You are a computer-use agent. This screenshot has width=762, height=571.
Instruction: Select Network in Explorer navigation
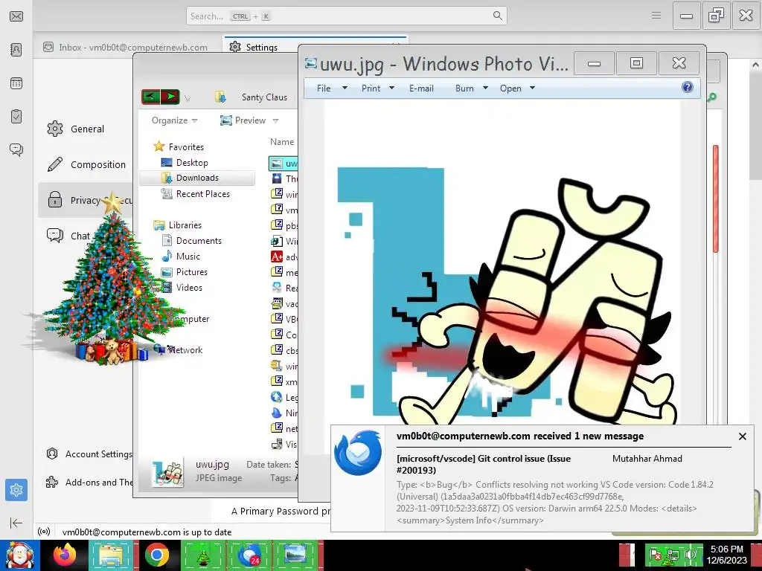pyautogui.click(x=178, y=349)
